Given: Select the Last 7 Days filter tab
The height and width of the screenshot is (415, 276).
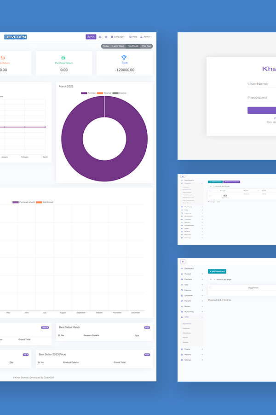Looking at the screenshot, I should tap(118, 46).
